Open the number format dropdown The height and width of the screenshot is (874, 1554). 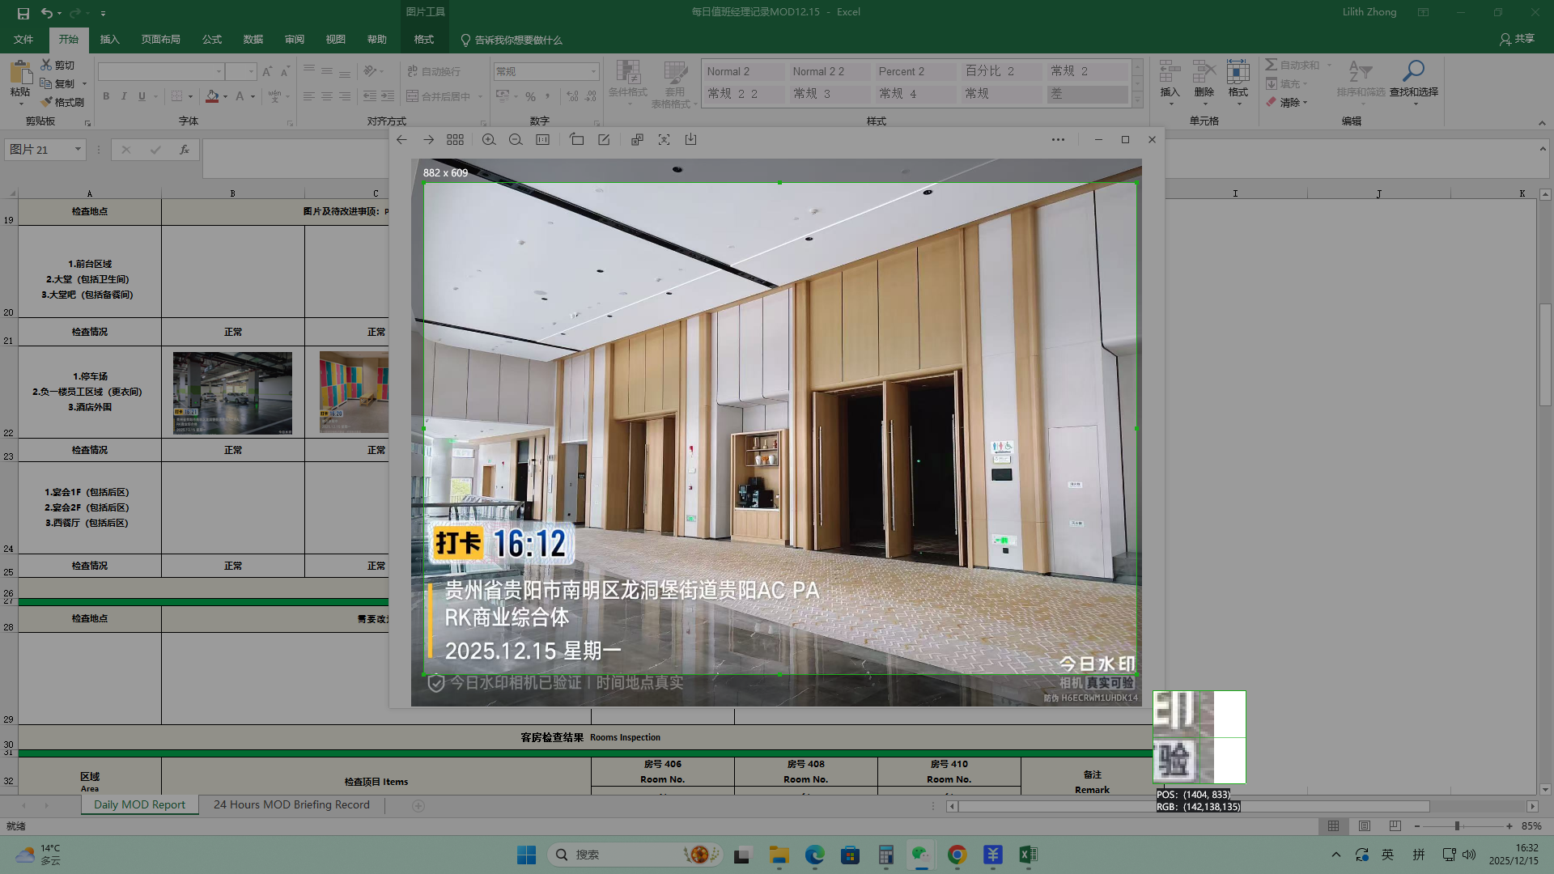pyautogui.click(x=593, y=72)
